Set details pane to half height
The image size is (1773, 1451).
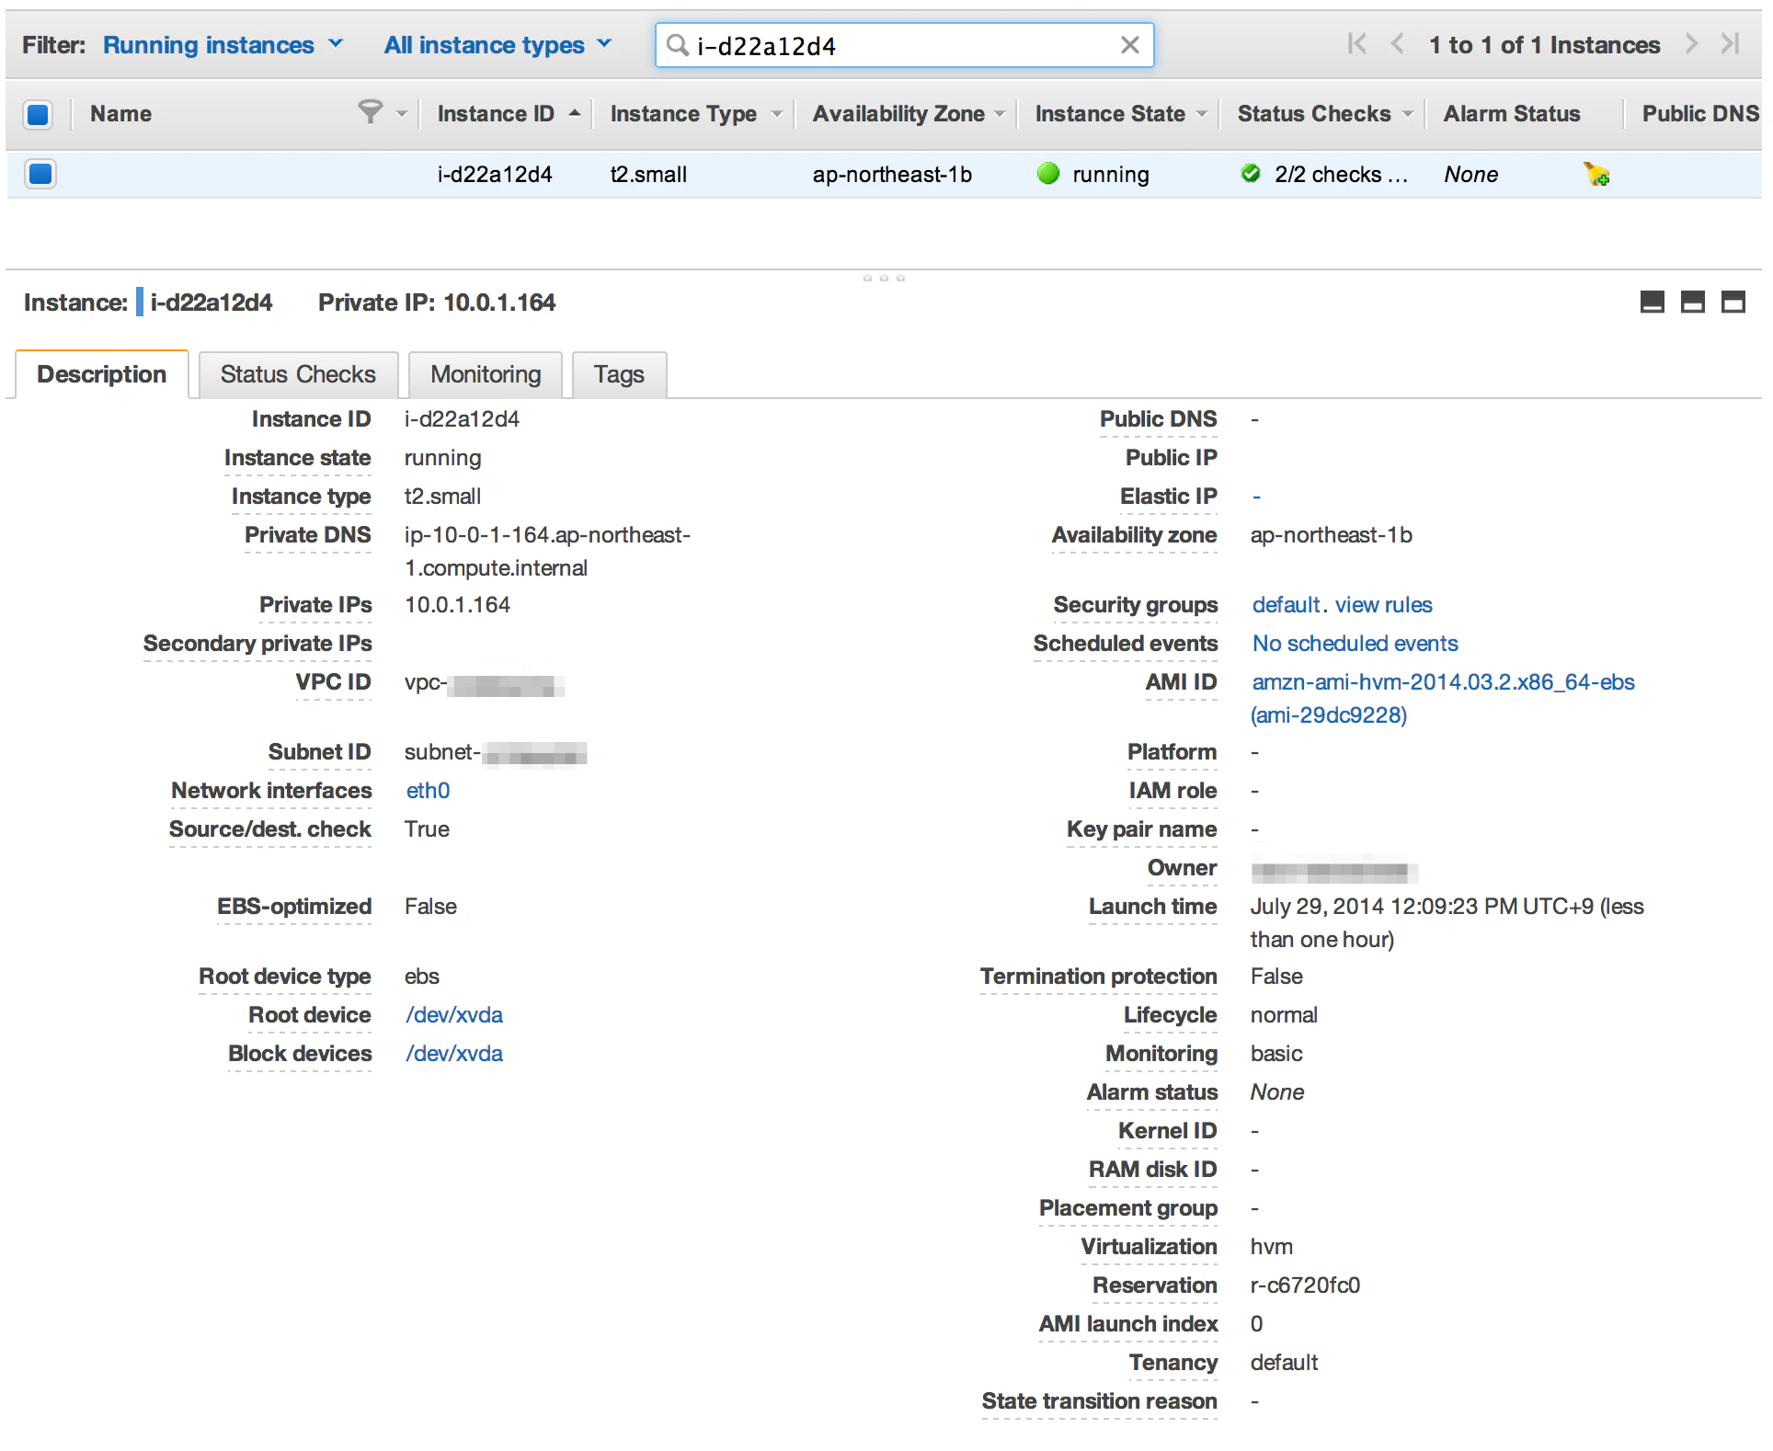point(1692,302)
